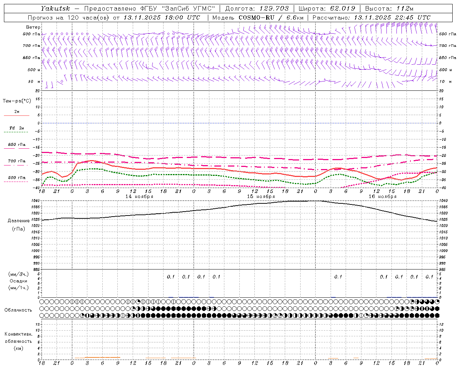Image resolution: width=458 pixels, height=366 pixels.
Task: Click the long orange convective bar on 14 ноября
Action: (x=102, y=357)
